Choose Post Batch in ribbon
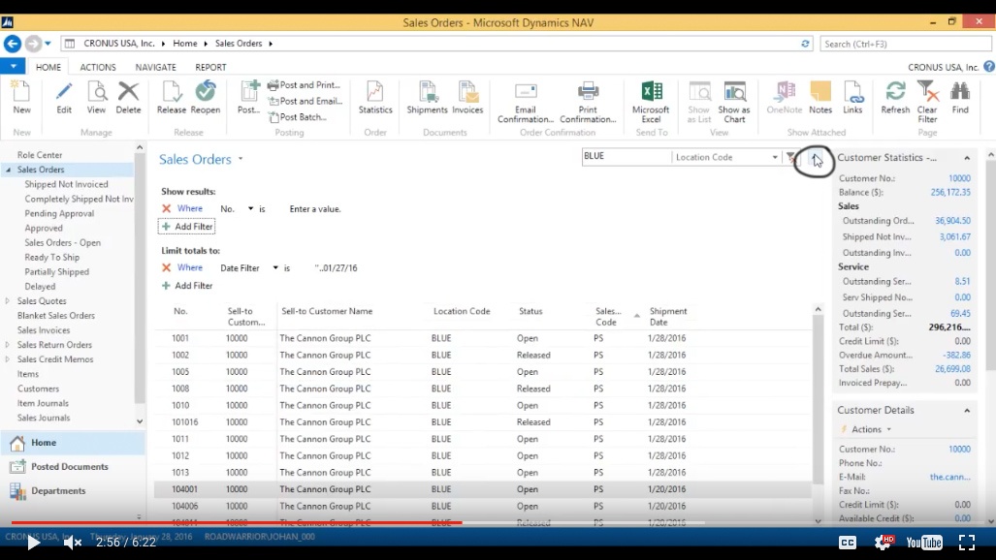This screenshot has height=560, width=996. [x=298, y=117]
